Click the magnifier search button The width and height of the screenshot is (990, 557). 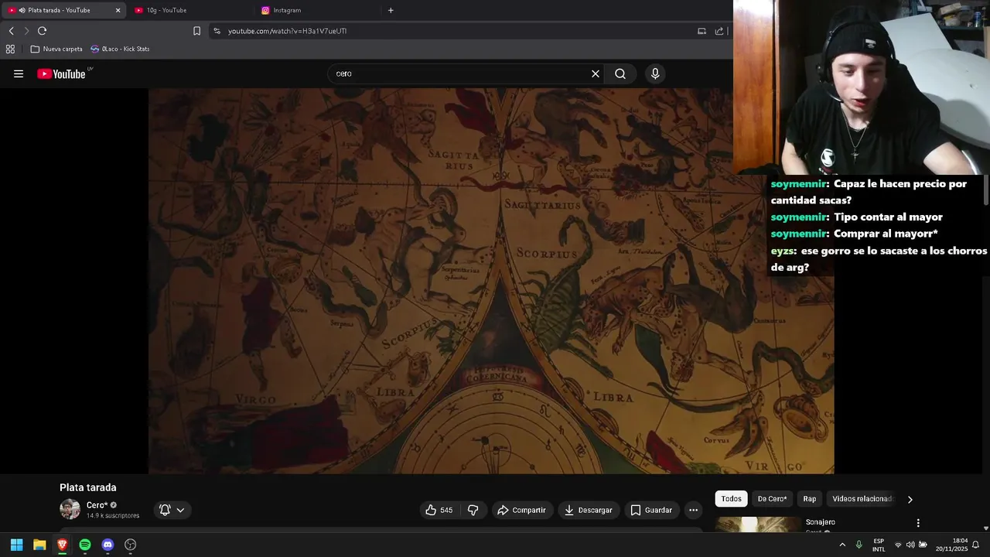[x=620, y=73]
